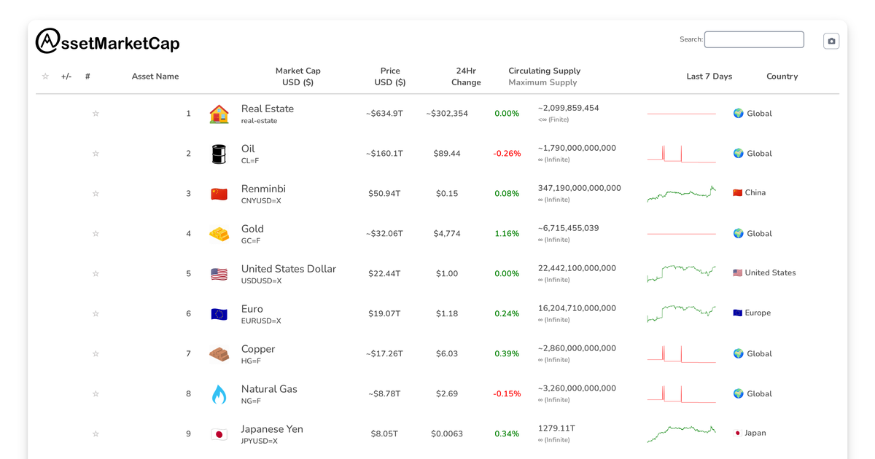Click the China flag icon for Renminbi

click(x=219, y=194)
